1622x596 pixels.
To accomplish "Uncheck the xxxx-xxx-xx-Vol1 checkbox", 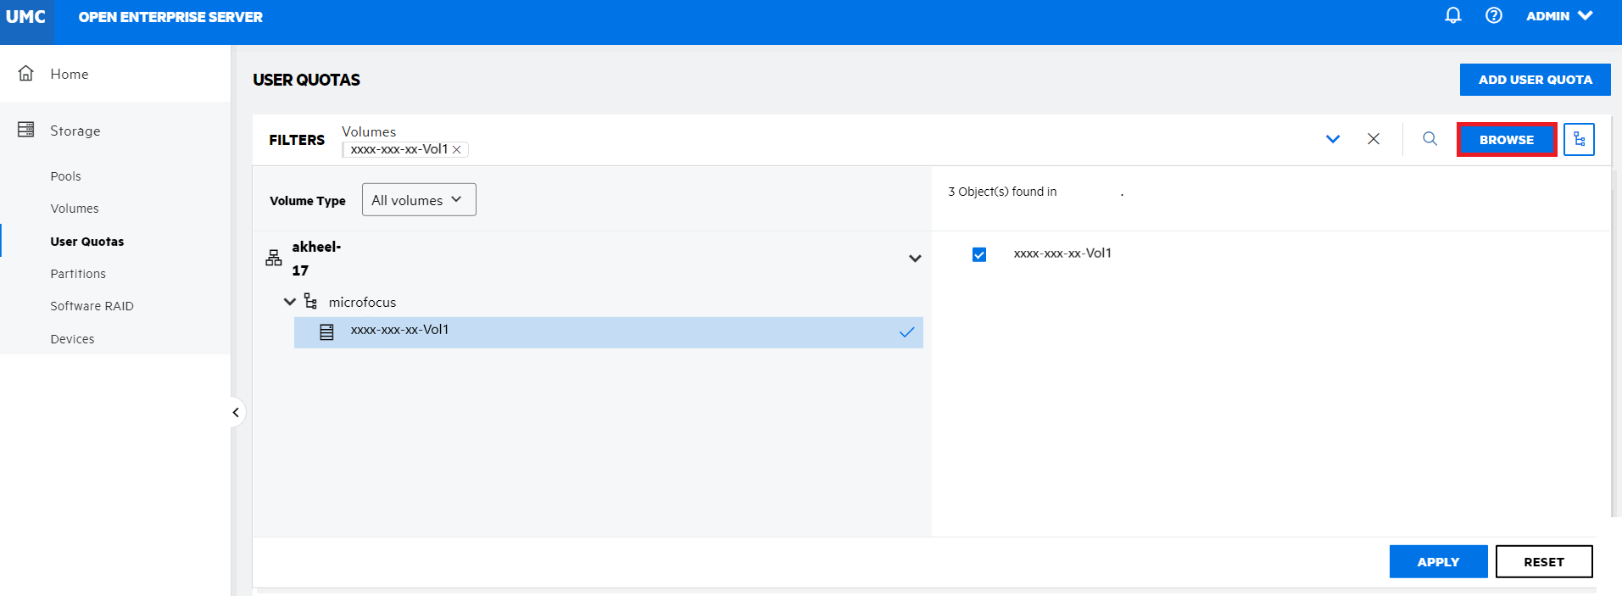I will 978,254.
